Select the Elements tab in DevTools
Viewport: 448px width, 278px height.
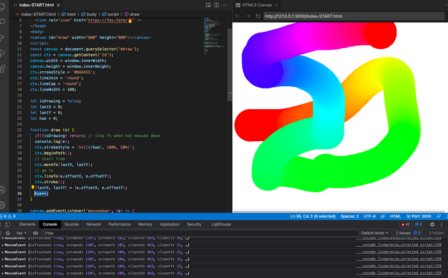(27, 224)
